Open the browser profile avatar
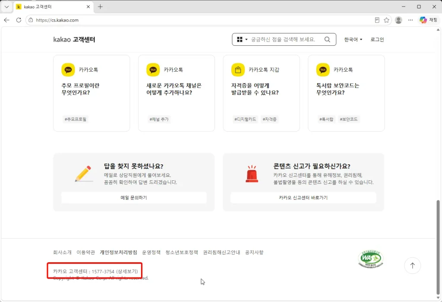The image size is (442, 302). [398, 20]
